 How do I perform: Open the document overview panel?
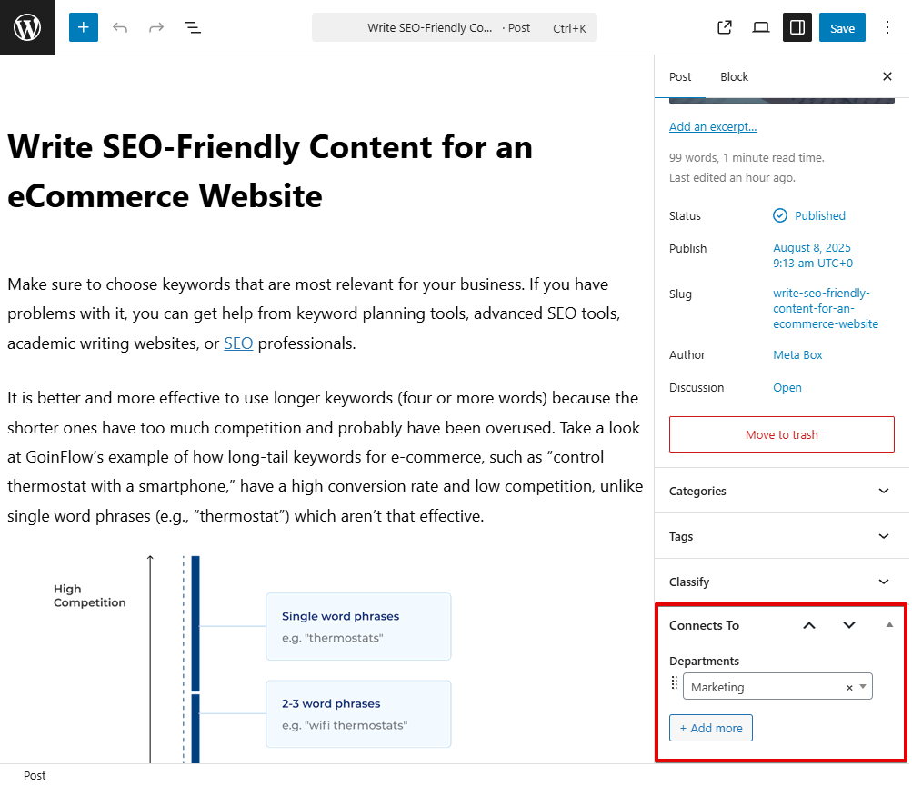tap(192, 27)
